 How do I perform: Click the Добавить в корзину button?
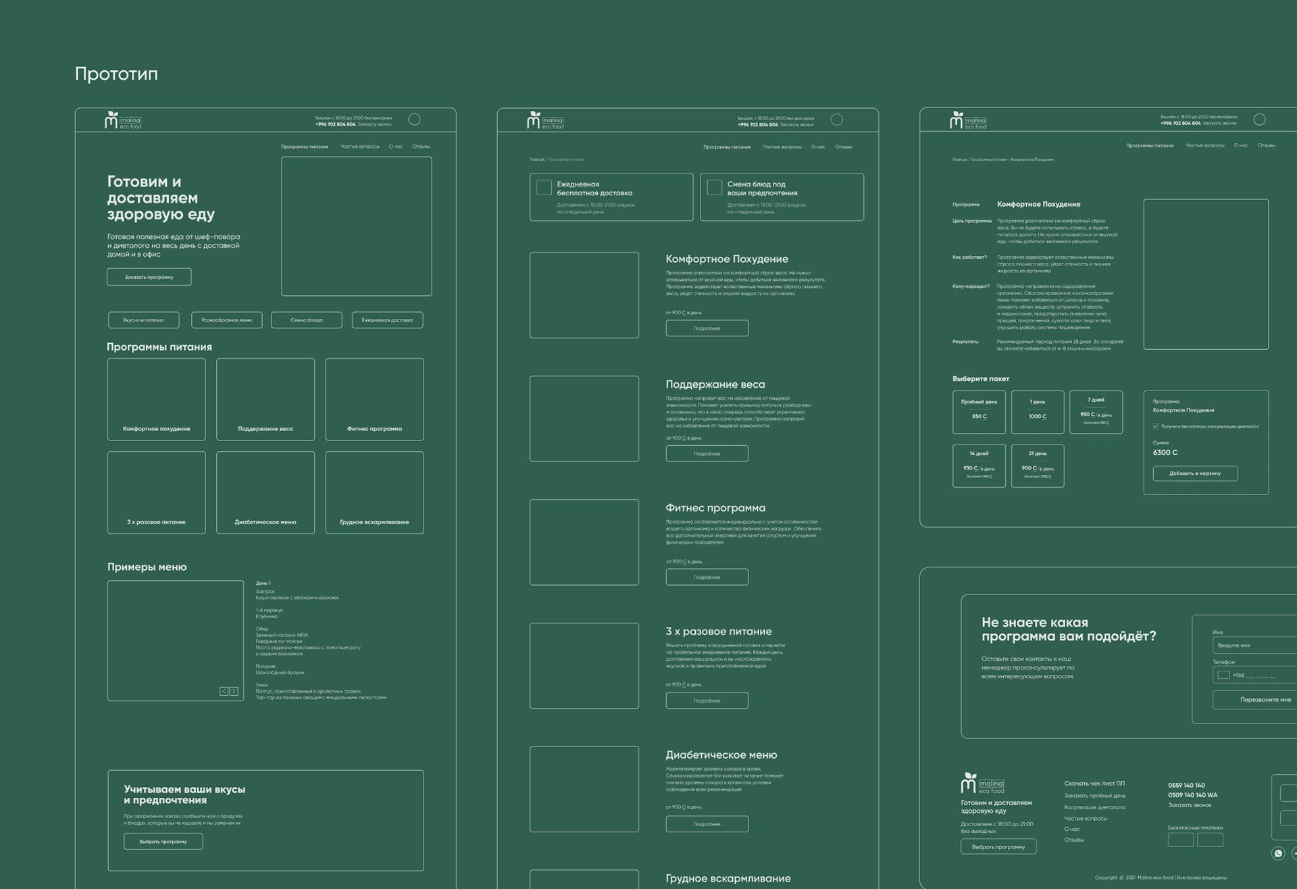[x=1194, y=474]
